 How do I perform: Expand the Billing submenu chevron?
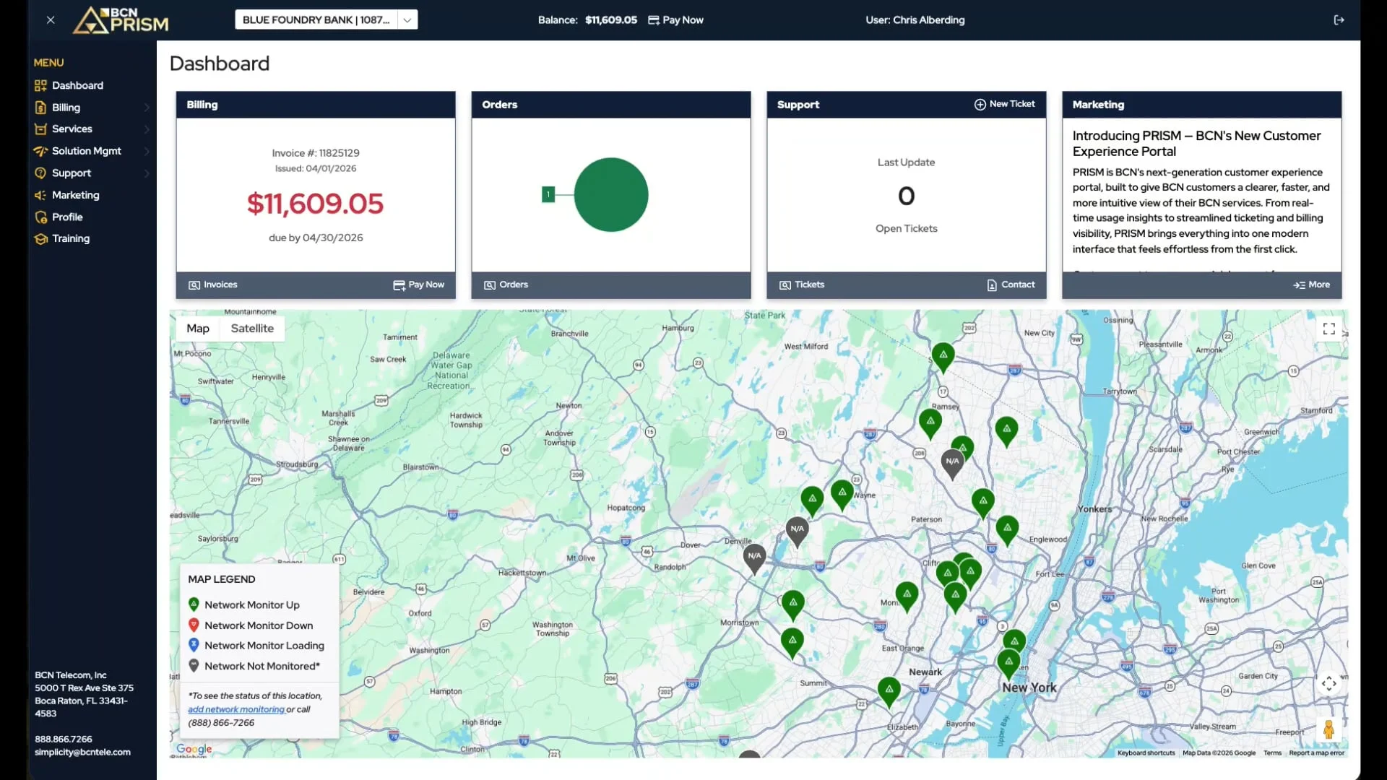click(147, 108)
